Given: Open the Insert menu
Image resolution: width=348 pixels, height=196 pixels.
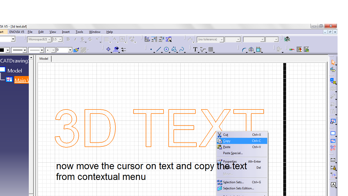Looking at the screenshot, I should coord(65,32).
